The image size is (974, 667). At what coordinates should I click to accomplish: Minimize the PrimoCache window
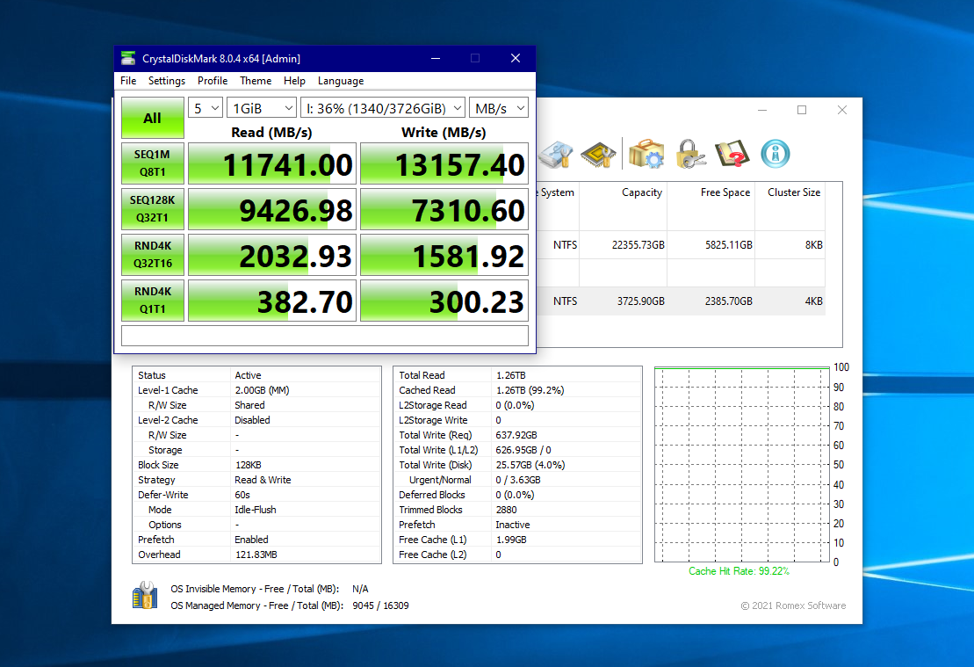[762, 110]
